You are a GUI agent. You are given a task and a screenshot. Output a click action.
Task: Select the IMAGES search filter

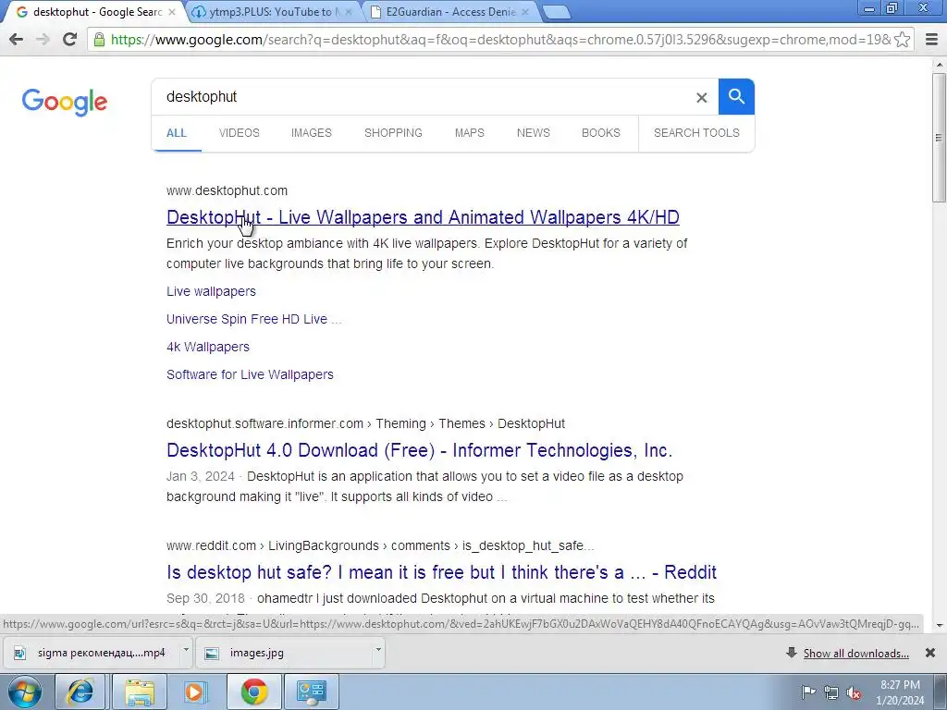click(x=312, y=133)
